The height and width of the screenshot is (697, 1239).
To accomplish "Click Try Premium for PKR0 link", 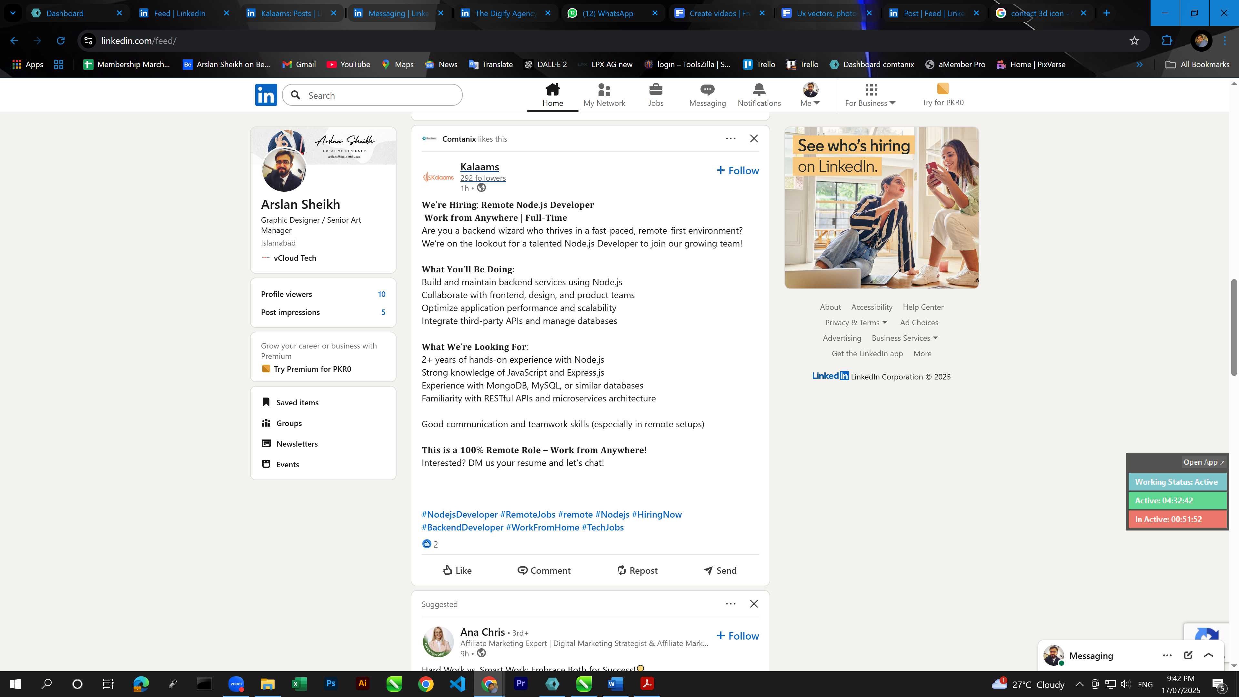I will [312, 369].
